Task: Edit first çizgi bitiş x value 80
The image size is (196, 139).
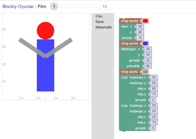Action: tap(154, 89)
